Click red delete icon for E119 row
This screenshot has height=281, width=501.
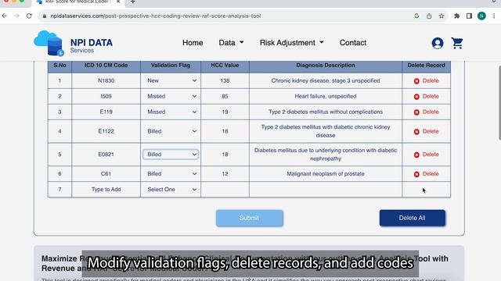click(416, 112)
